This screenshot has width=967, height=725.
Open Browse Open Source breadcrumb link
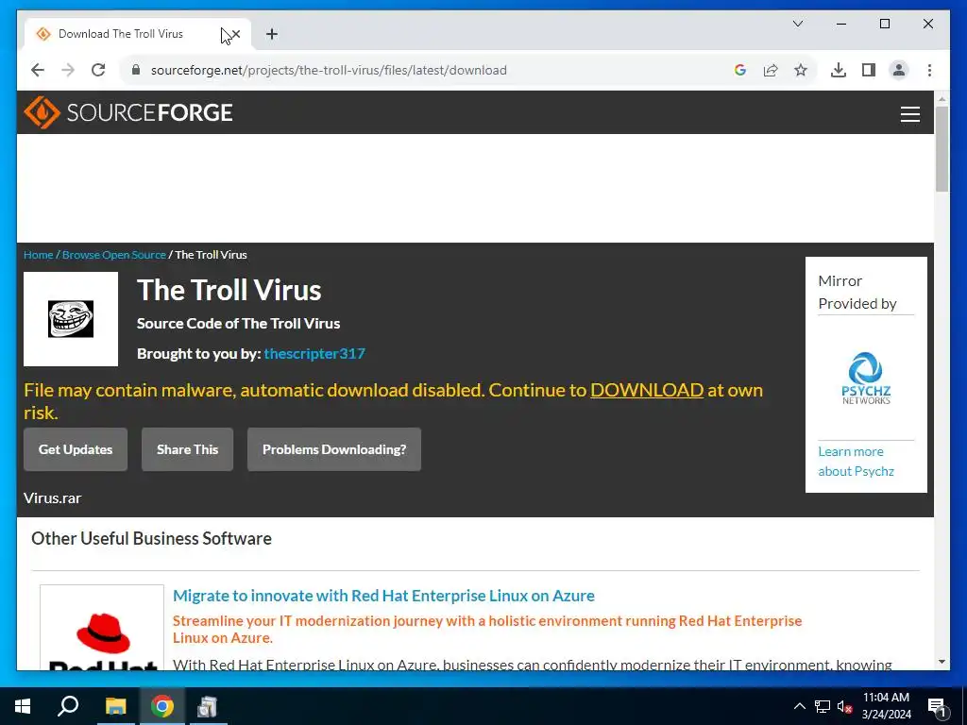click(114, 255)
